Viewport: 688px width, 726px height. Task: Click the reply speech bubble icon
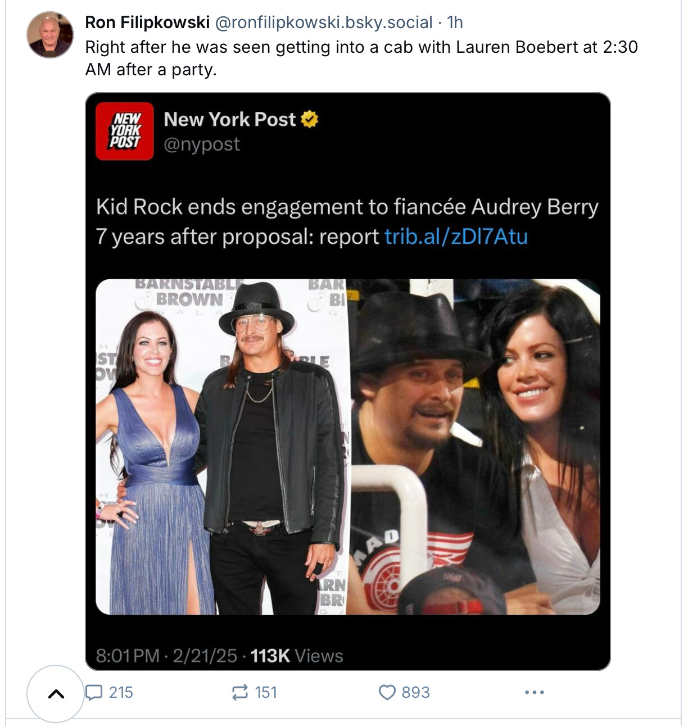(93, 692)
